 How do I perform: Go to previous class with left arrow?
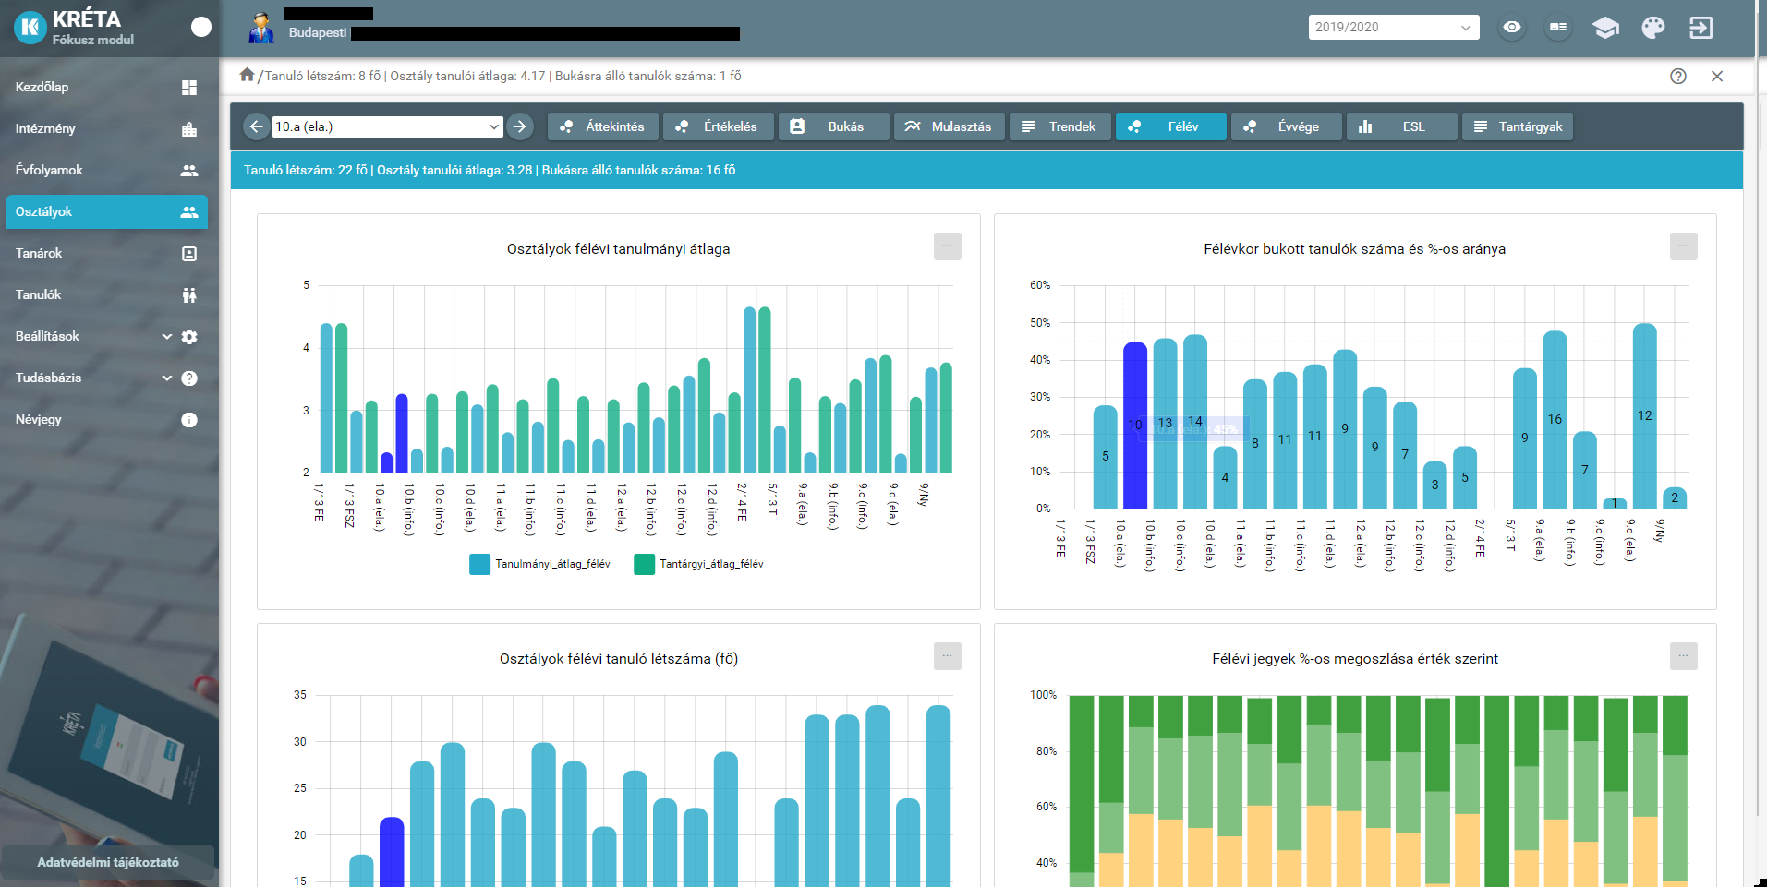tap(257, 126)
